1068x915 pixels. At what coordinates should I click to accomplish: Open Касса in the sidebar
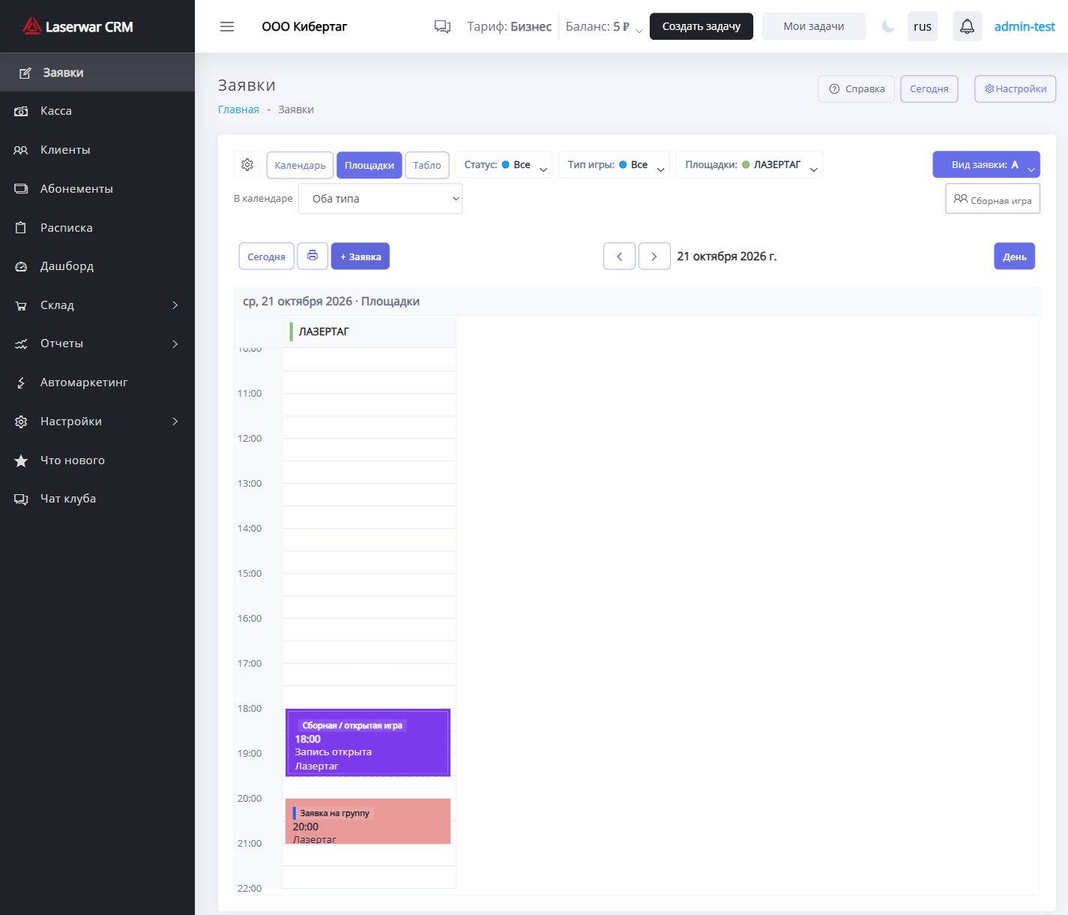click(97, 111)
